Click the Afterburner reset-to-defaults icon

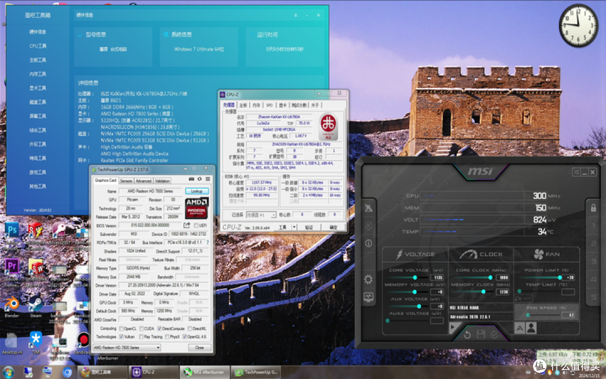tap(467, 335)
